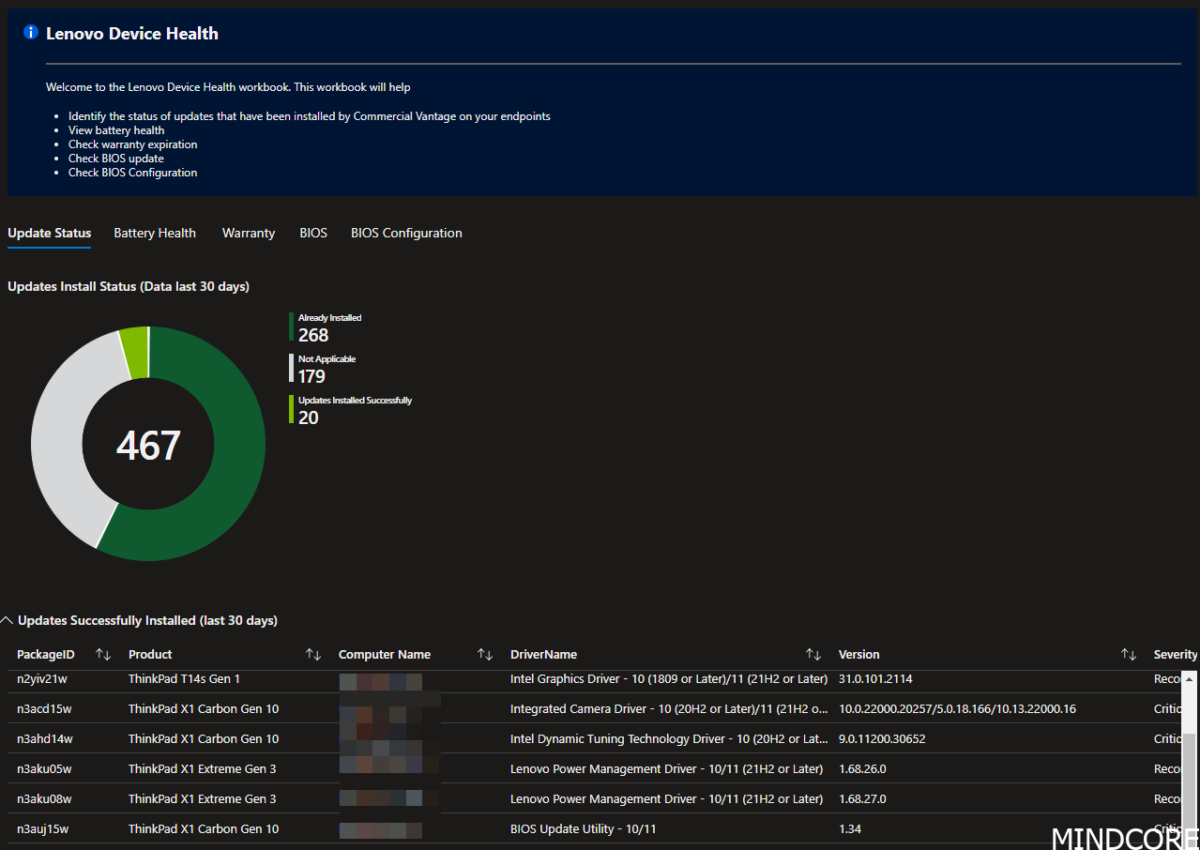The height and width of the screenshot is (850, 1200).
Task: Click the Already Installed legend entry
Action: [328, 327]
